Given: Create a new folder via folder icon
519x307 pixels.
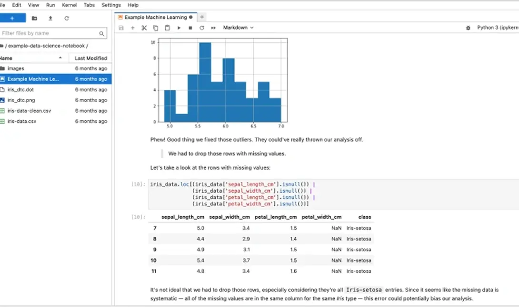Looking at the screenshot, I should click(x=34, y=18).
